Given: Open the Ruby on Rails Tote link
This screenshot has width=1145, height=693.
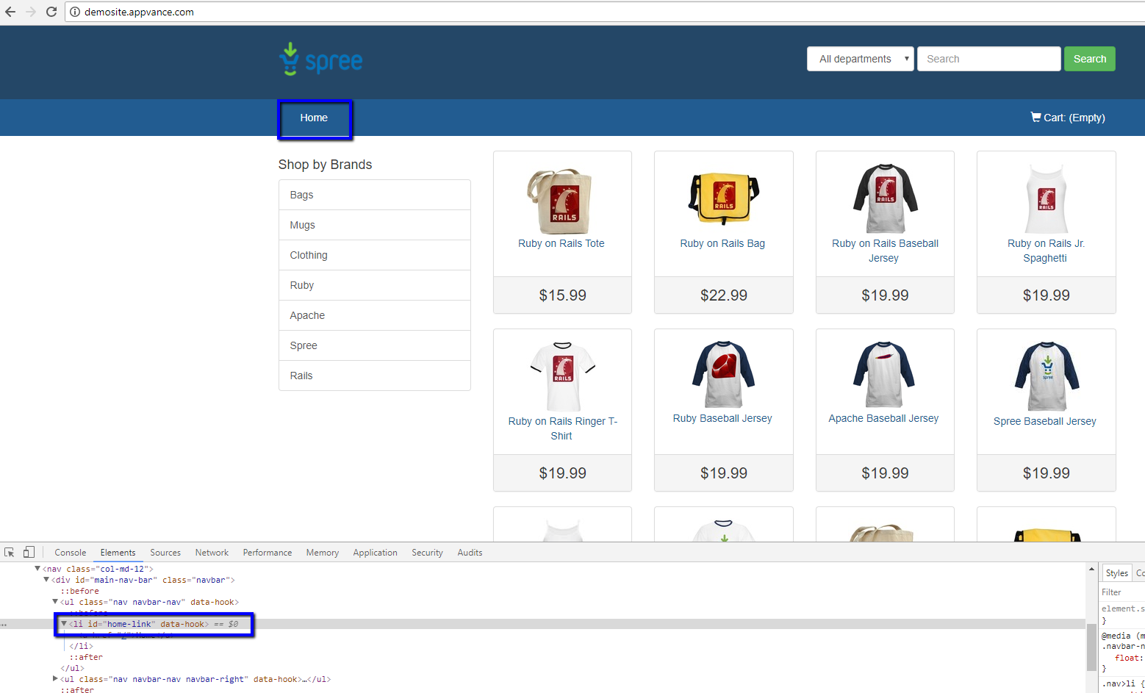Looking at the screenshot, I should pos(561,243).
